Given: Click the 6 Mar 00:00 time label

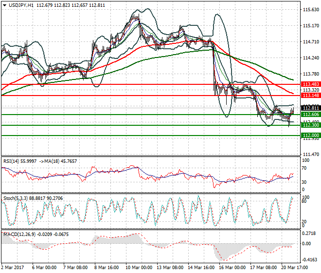Looking at the screenshot, I should (x=44, y=268).
